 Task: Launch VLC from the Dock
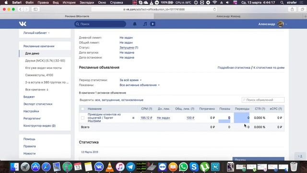(x=109, y=167)
